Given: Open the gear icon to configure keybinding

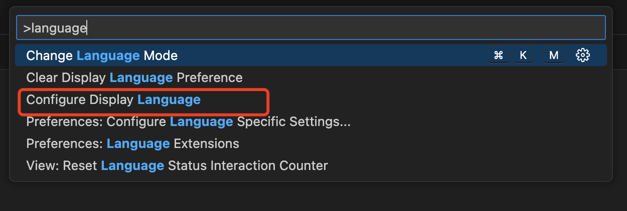Looking at the screenshot, I should (x=582, y=55).
